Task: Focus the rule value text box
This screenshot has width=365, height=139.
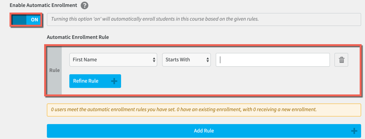Action: click(273, 60)
